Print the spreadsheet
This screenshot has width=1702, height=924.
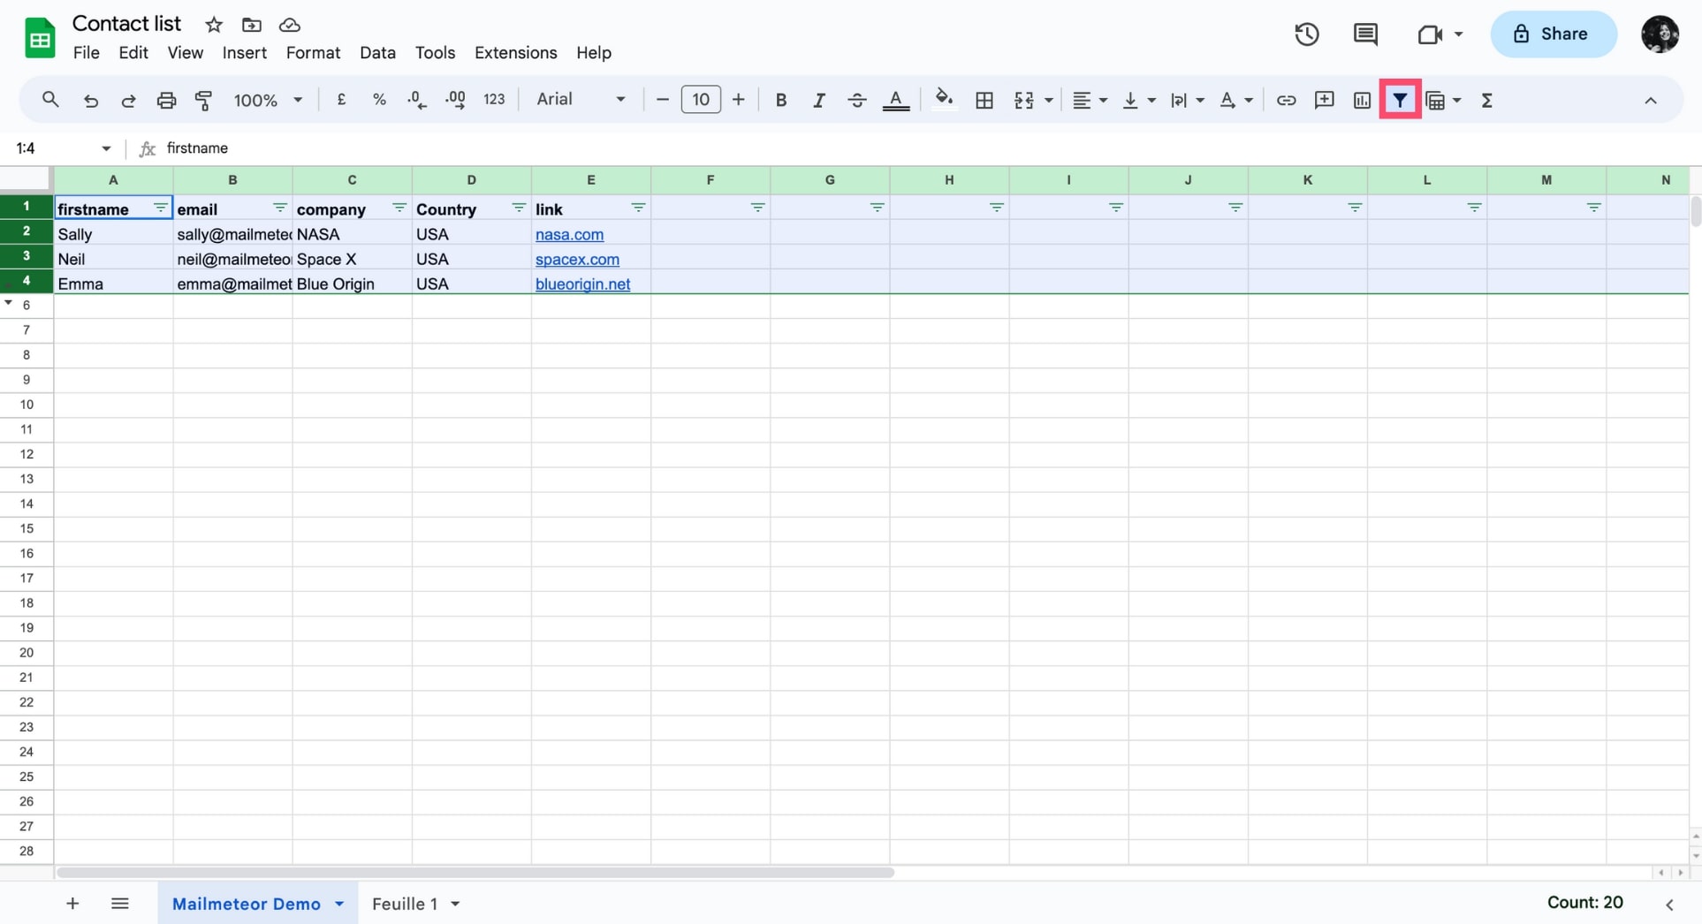(x=166, y=100)
